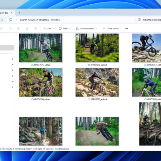Click cloud status icon beside XPRO8565_edited
Viewport: 161px width, 161px height.
pyautogui.click(x=89, y=99)
